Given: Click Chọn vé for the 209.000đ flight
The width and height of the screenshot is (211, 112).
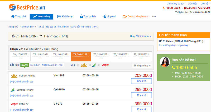Looking at the screenshot, I should tap(141, 81).
